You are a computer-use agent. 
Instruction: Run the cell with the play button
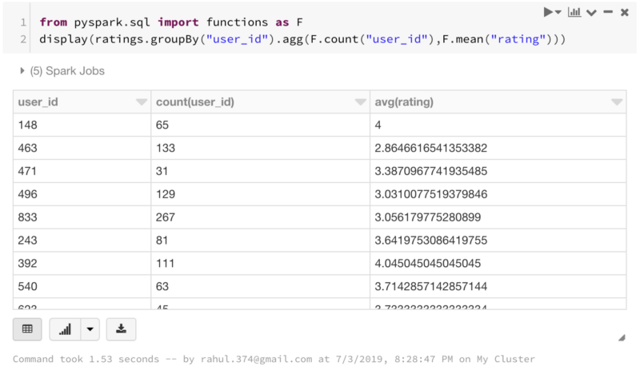click(550, 12)
